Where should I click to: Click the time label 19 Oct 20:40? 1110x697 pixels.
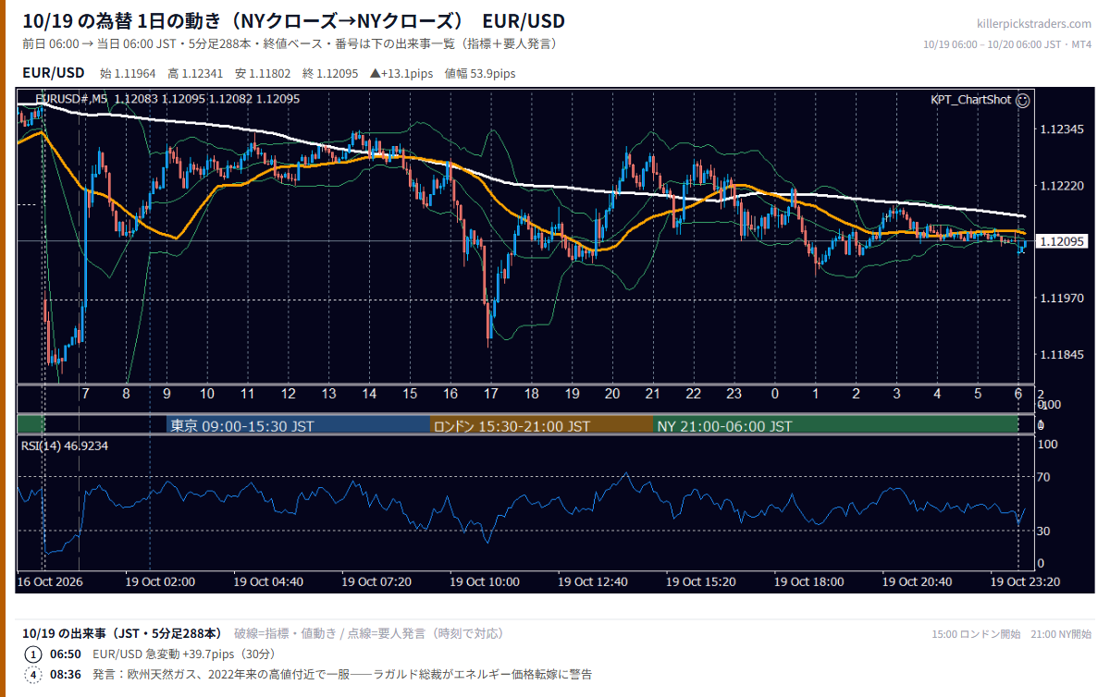(x=918, y=582)
